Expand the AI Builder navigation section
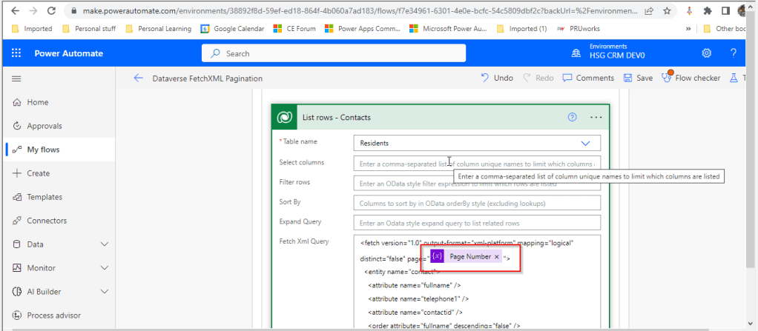 [x=104, y=292]
